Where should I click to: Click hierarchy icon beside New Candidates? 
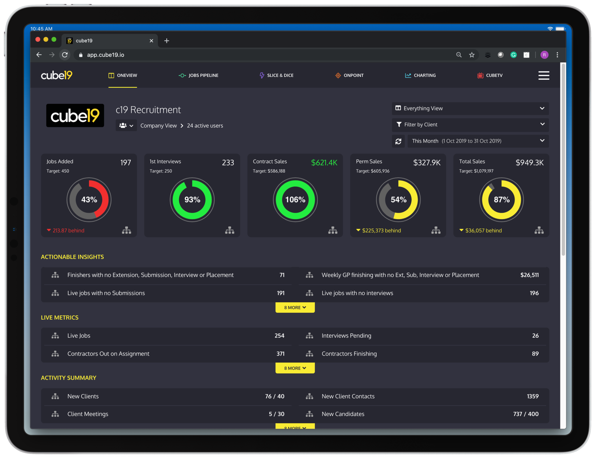[309, 414]
